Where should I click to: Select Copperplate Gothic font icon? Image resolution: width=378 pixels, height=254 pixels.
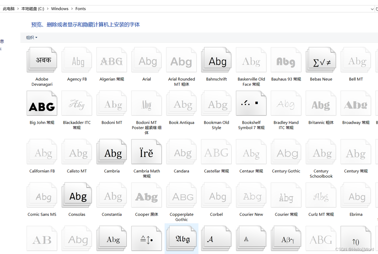(181, 195)
